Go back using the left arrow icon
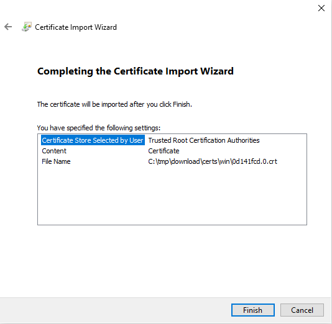This screenshot has width=332, height=324. coord(8,27)
